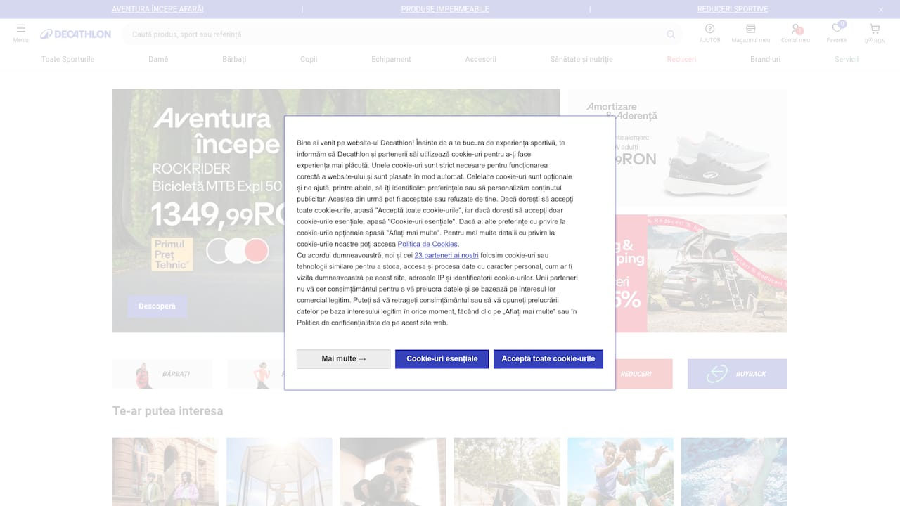Select the grey bike color swatch
Screen dimensions: 900x506
point(217,250)
